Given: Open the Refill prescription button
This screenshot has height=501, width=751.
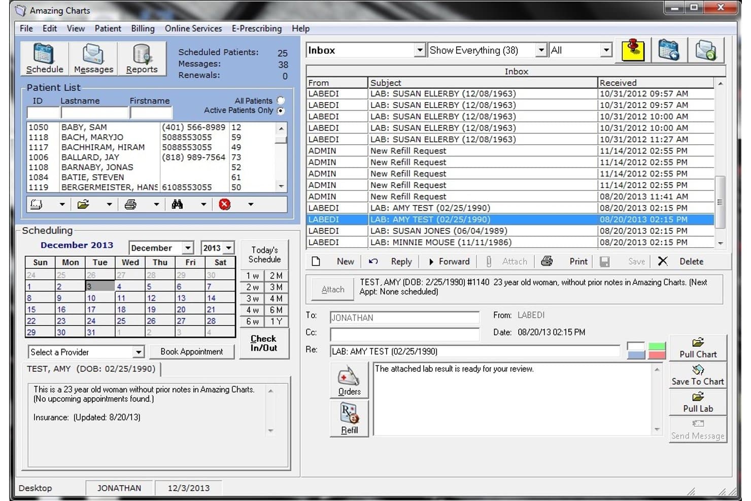Looking at the screenshot, I should 349,419.
